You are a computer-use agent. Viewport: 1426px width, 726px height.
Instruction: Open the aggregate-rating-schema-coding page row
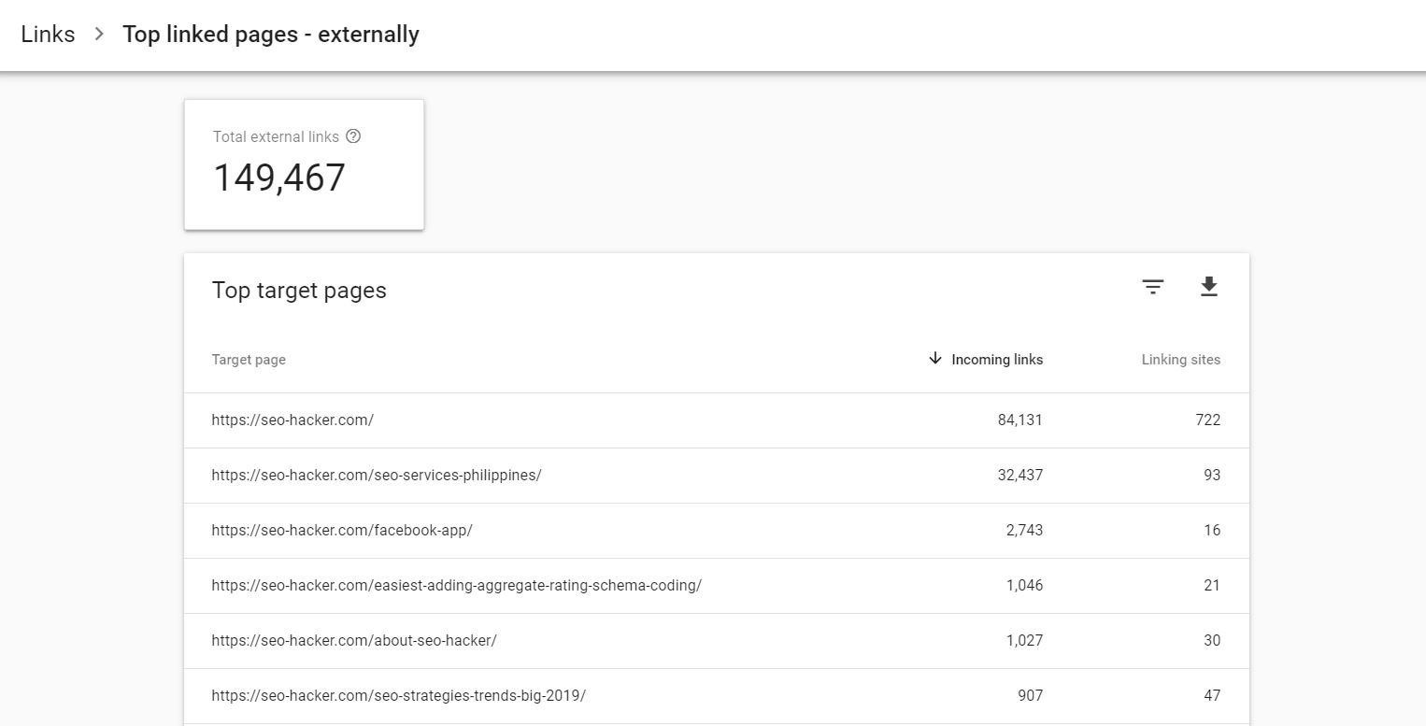[456, 586]
